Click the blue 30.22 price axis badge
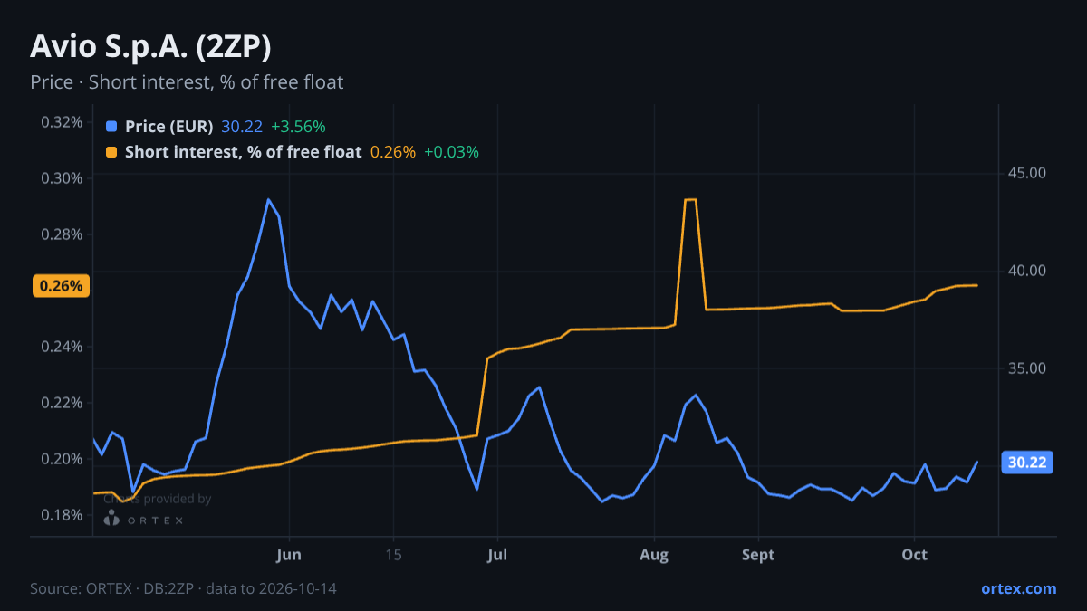This screenshot has height=611, width=1087. tap(1027, 463)
